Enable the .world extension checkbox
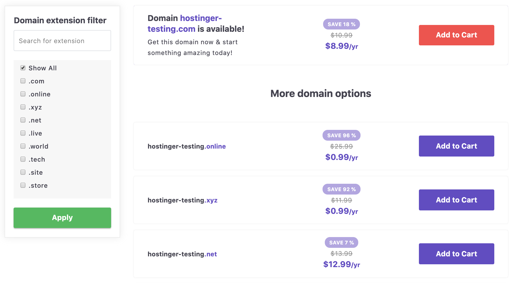The image size is (513, 283). (x=23, y=146)
